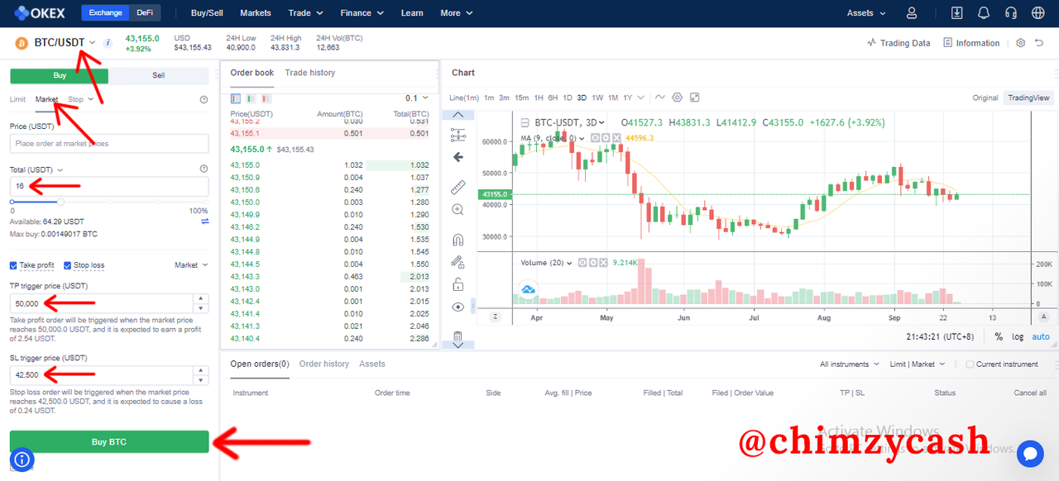Select the zoom-in magnifier tool

[458, 210]
